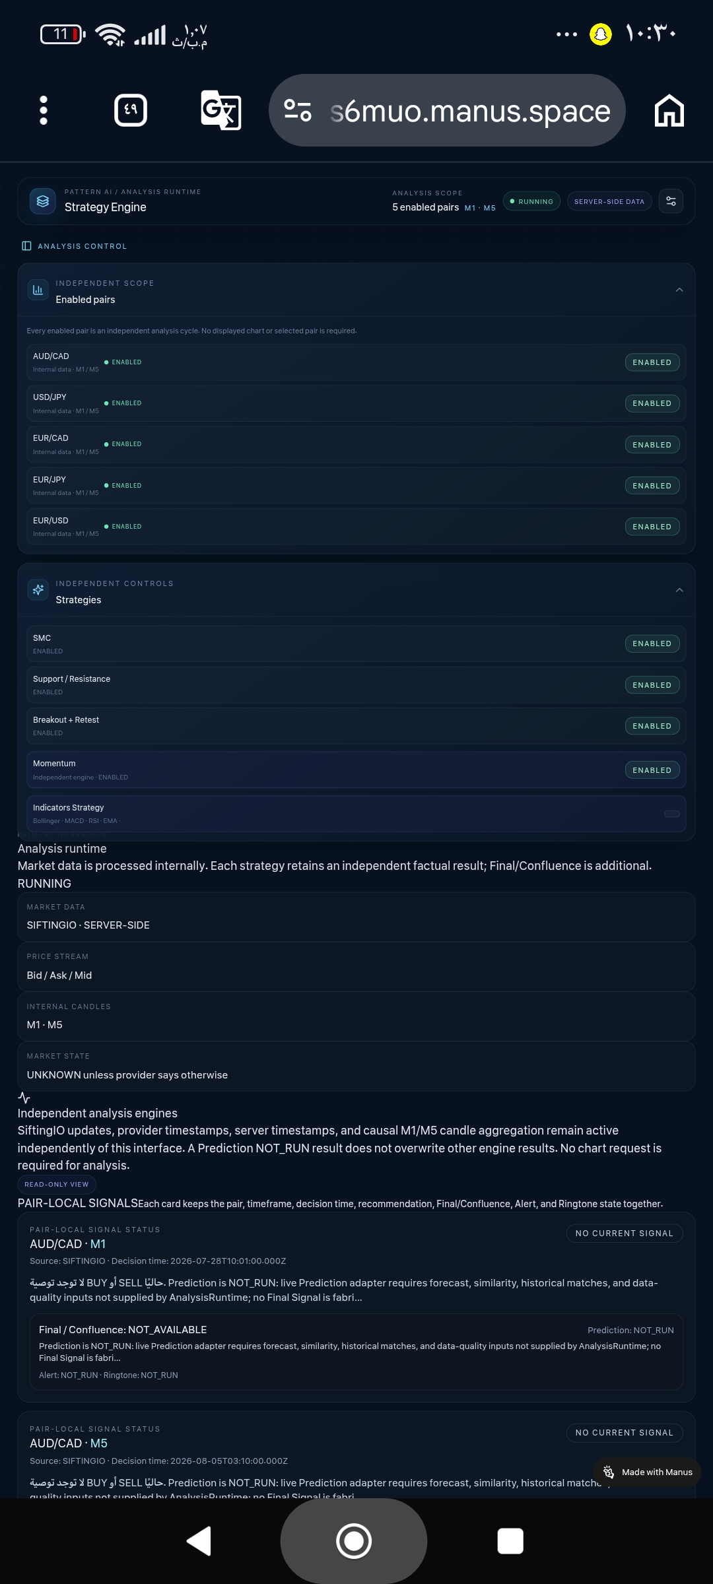
Task: Toggle EUR/USD pair ENABLED switch
Action: tap(652, 527)
